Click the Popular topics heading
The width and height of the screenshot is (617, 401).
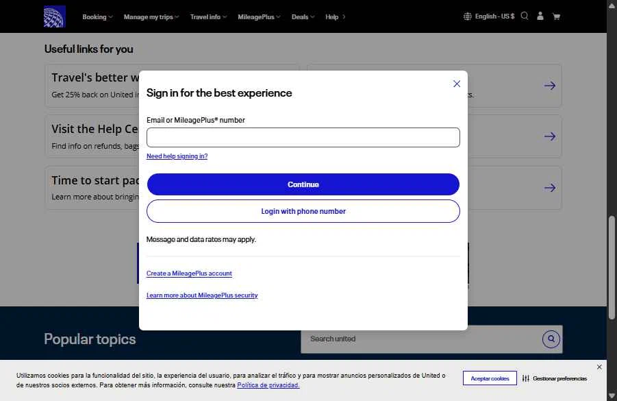[90, 339]
